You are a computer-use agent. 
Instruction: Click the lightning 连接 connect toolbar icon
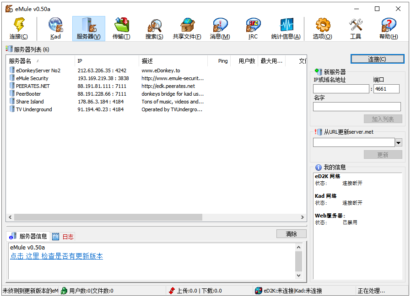pos(19,27)
